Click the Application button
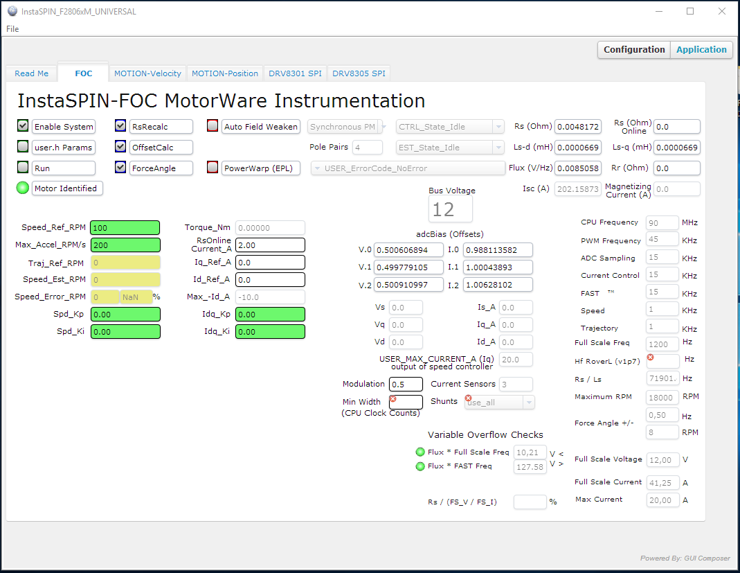 click(x=701, y=50)
